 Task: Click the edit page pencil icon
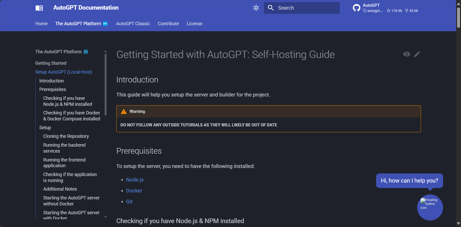point(417,54)
